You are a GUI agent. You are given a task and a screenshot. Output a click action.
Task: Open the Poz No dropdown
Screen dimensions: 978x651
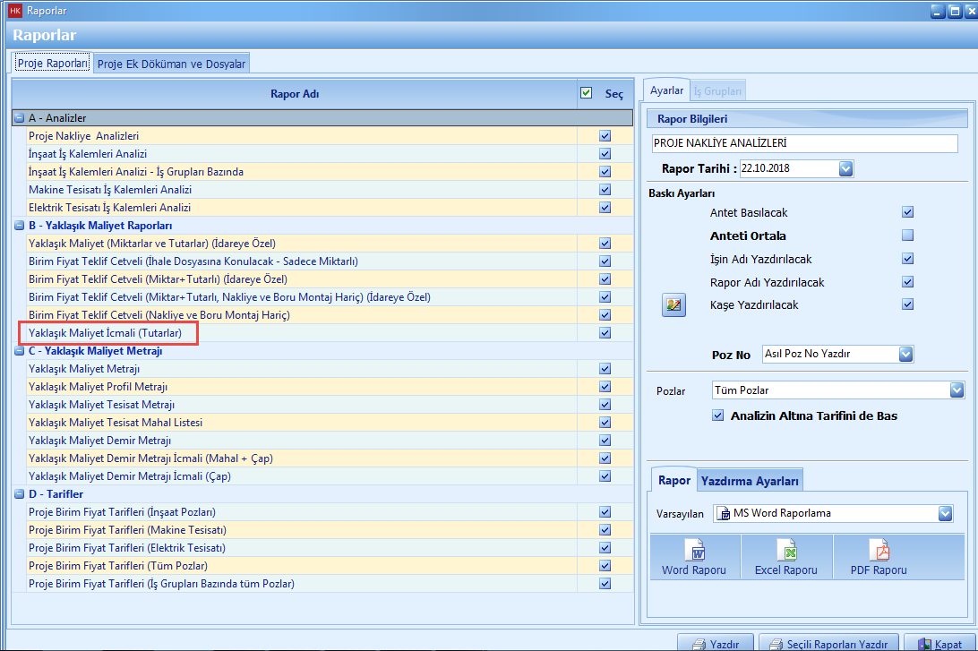click(x=905, y=354)
